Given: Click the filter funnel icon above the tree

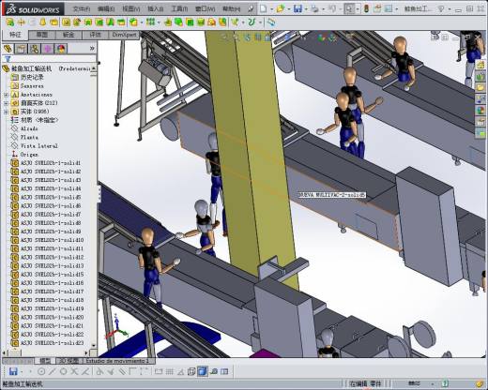Looking at the screenshot, I should coord(8,58).
